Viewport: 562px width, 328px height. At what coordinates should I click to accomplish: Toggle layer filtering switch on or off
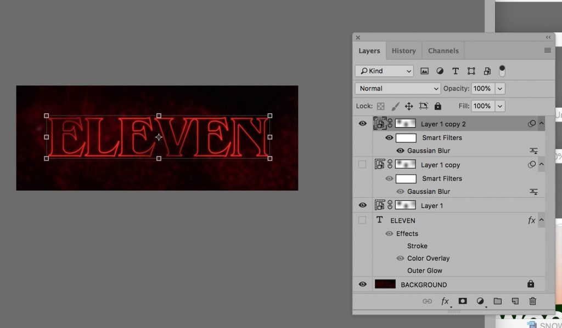[x=502, y=71]
